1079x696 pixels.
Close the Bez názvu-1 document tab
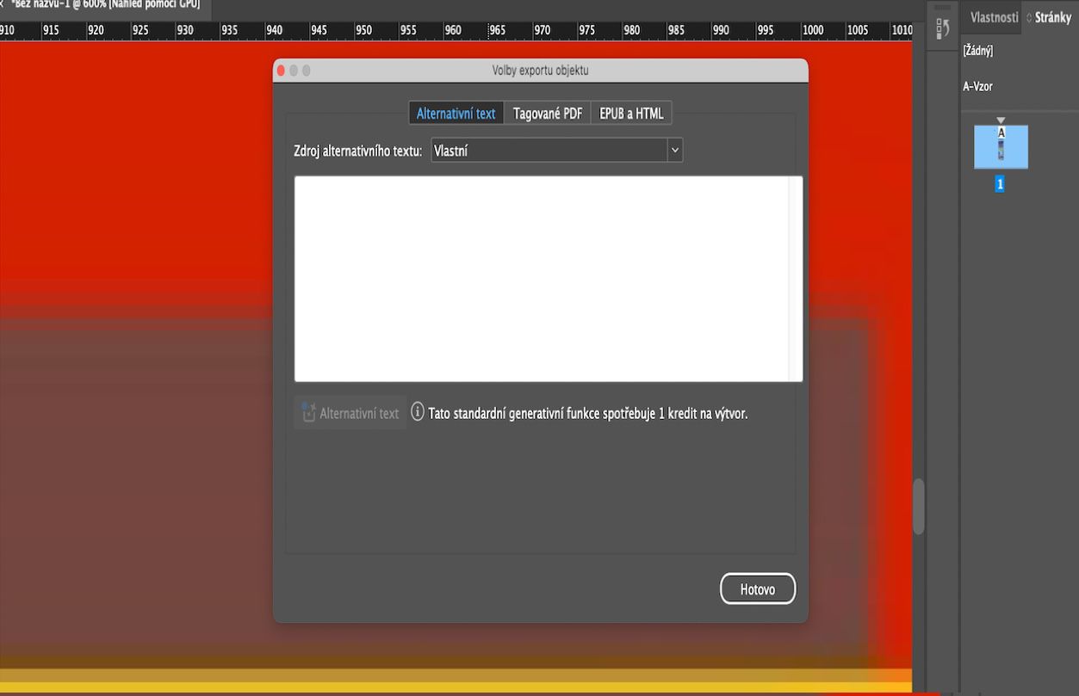click(x=3, y=4)
